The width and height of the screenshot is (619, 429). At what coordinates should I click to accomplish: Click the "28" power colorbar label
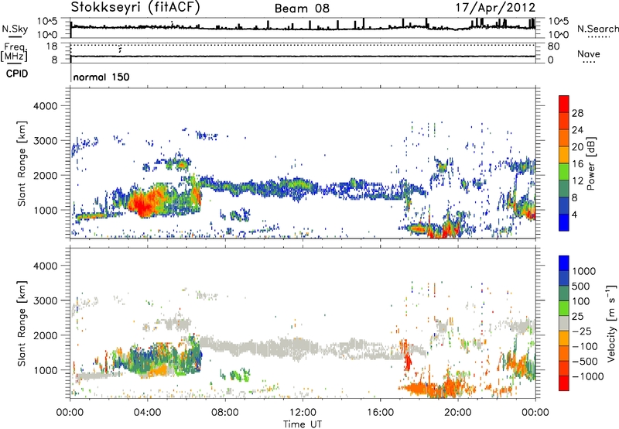coord(577,113)
